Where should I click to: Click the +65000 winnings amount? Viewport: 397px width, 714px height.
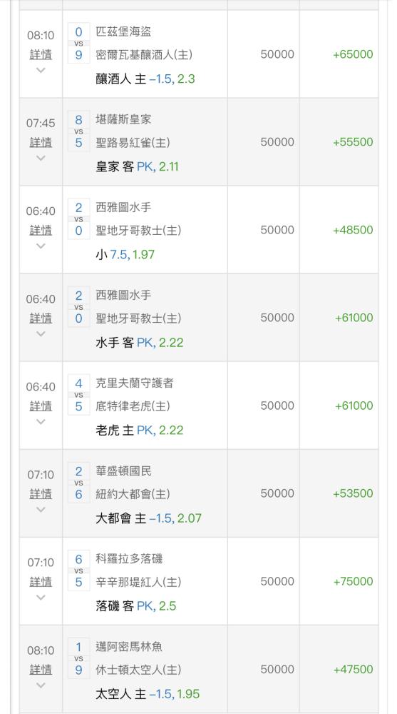tap(352, 54)
